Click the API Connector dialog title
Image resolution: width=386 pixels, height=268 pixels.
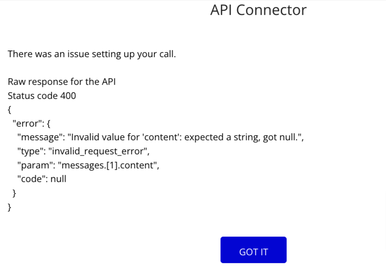[258, 10]
